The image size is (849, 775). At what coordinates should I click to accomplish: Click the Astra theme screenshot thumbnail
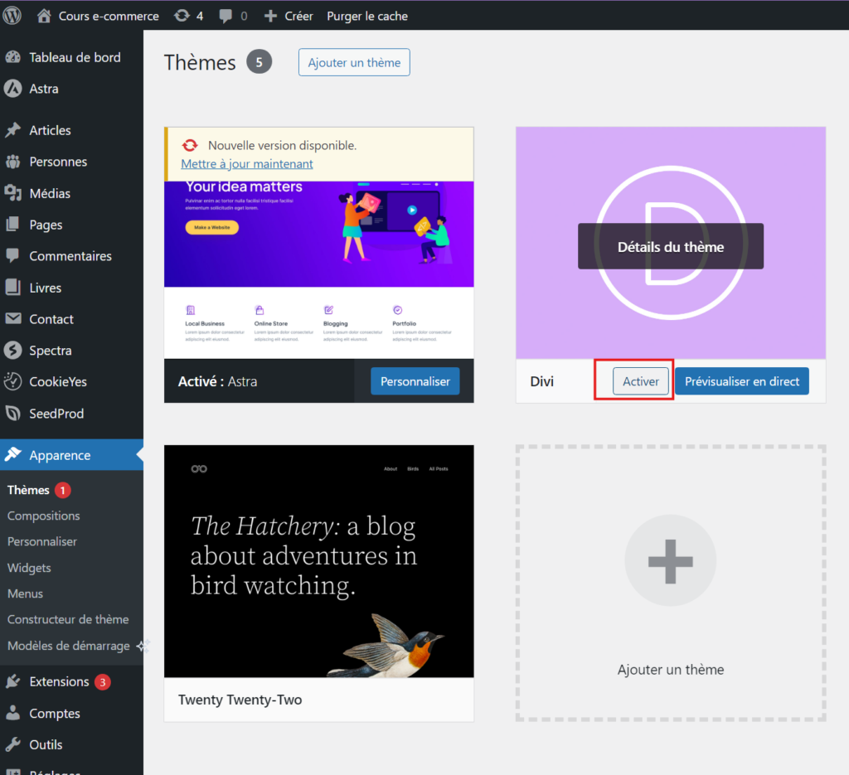pos(319,269)
